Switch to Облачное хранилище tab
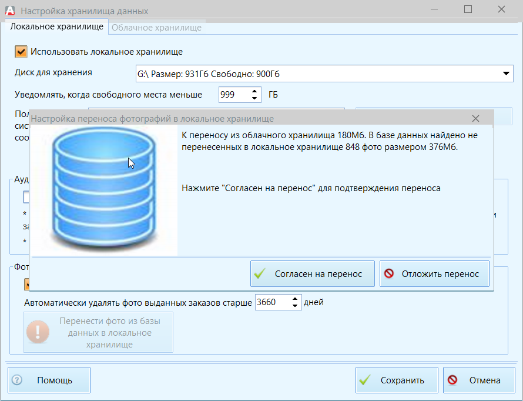This screenshot has width=523, height=401. click(x=156, y=28)
